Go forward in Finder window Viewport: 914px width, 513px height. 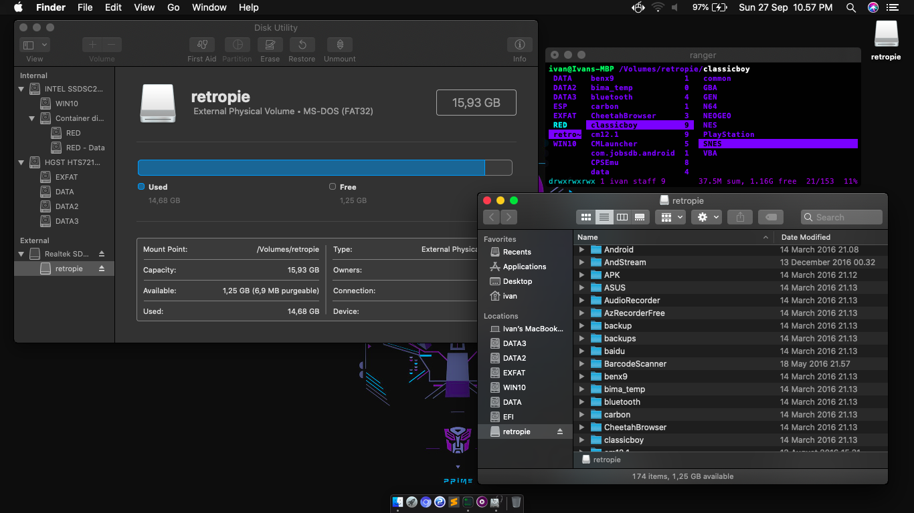509,217
